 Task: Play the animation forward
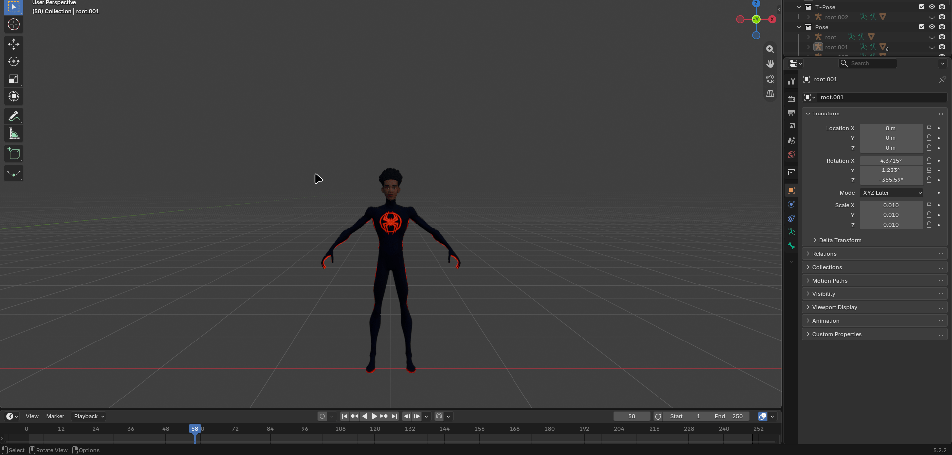click(x=374, y=416)
